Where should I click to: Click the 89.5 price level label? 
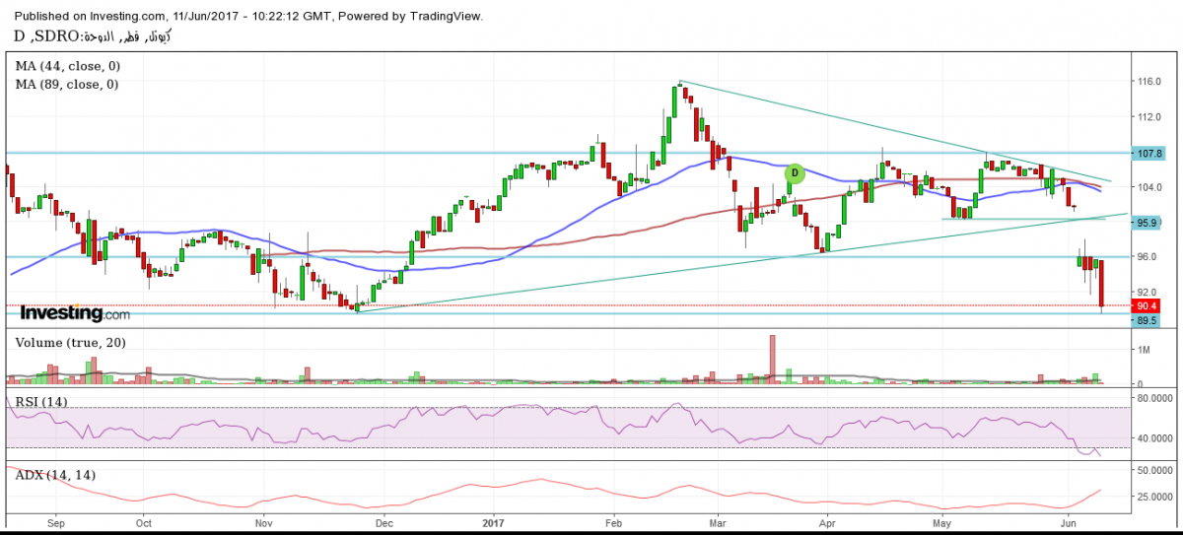1147,320
